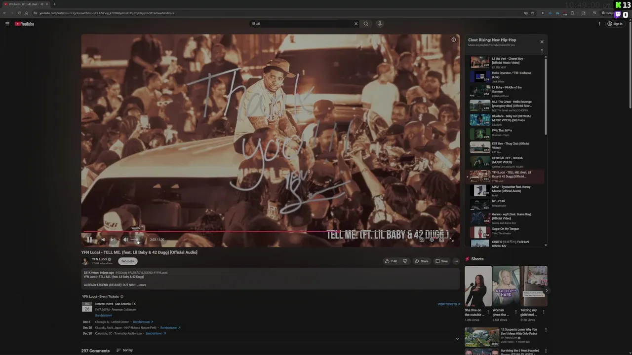Viewport: 632px width, 355px height.
Task: Open the video info card icon
Action: coord(454,40)
